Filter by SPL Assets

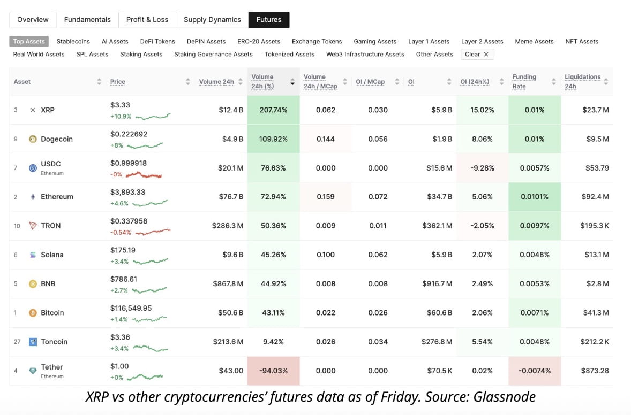pos(92,54)
